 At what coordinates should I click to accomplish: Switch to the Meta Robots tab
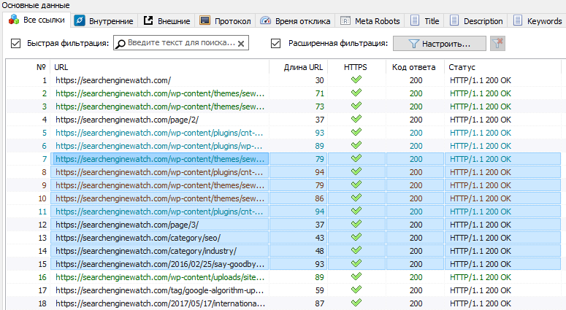pyautogui.click(x=370, y=21)
